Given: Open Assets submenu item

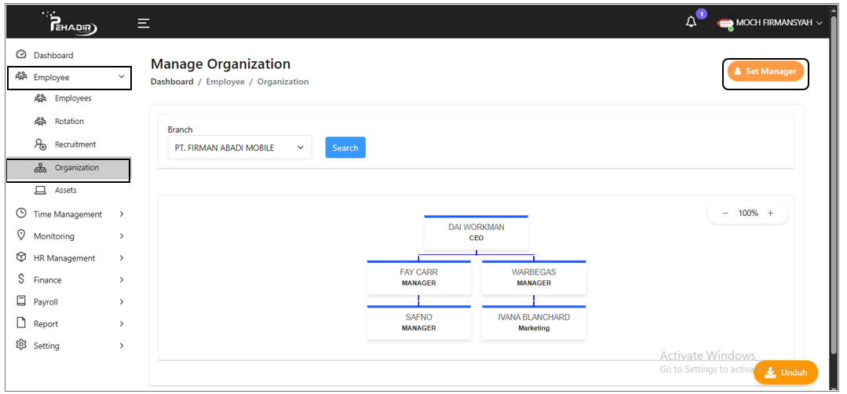Looking at the screenshot, I should pos(65,191).
